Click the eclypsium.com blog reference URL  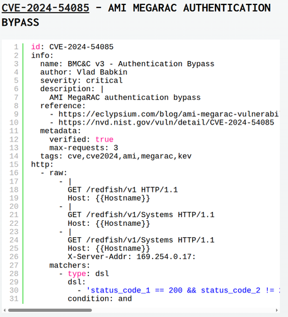(168, 114)
